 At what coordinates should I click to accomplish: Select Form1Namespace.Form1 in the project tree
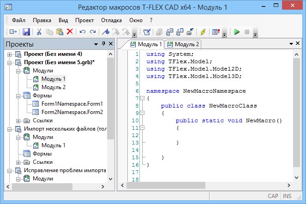tap(72, 104)
